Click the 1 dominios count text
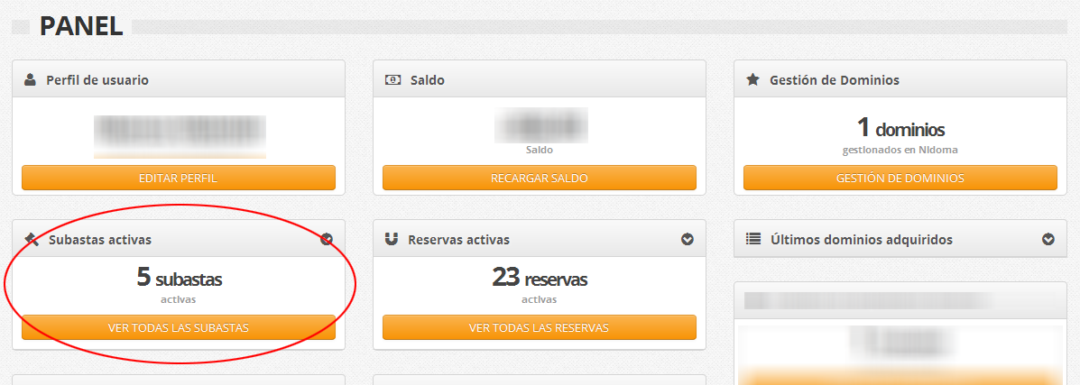Screen dimensions: 1080x385 point(900,128)
